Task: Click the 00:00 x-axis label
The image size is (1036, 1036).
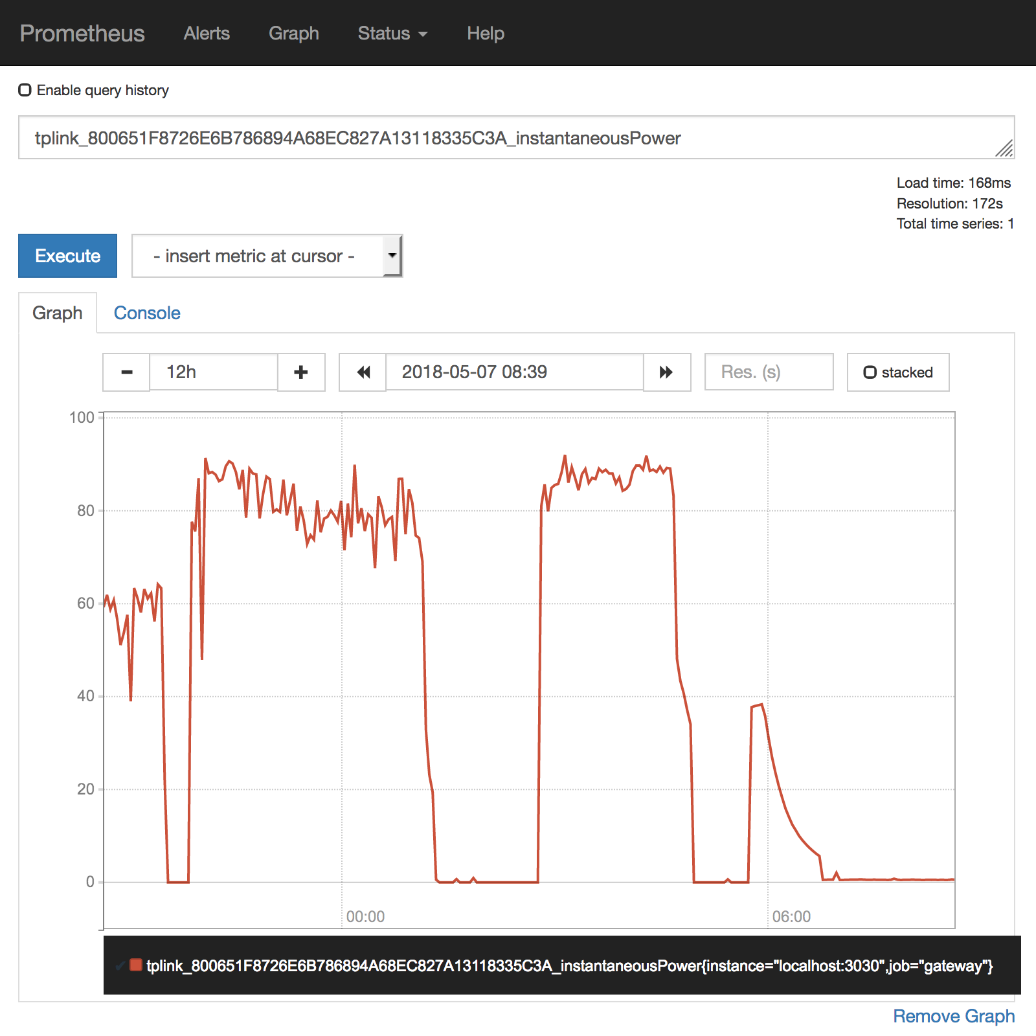Action: [x=365, y=916]
